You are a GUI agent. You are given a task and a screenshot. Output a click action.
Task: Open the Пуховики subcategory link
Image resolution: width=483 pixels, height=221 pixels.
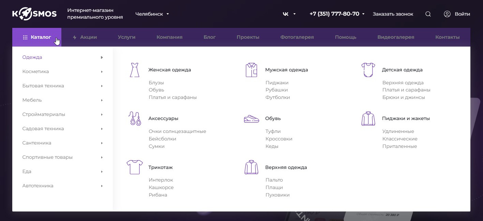277,195
